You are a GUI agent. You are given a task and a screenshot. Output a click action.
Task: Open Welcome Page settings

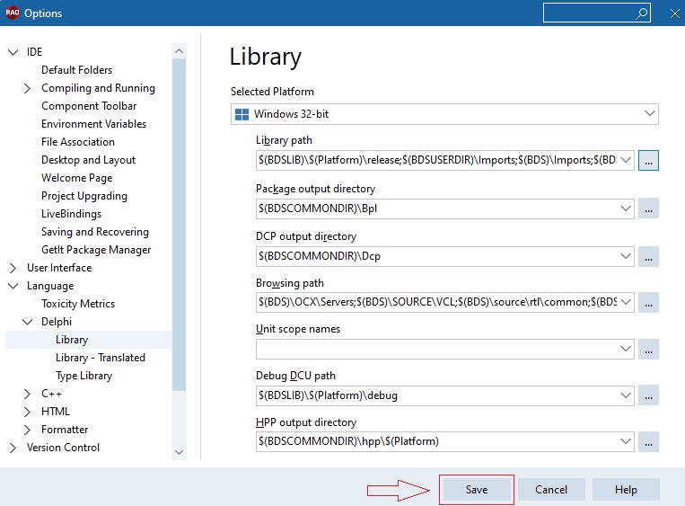77,178
